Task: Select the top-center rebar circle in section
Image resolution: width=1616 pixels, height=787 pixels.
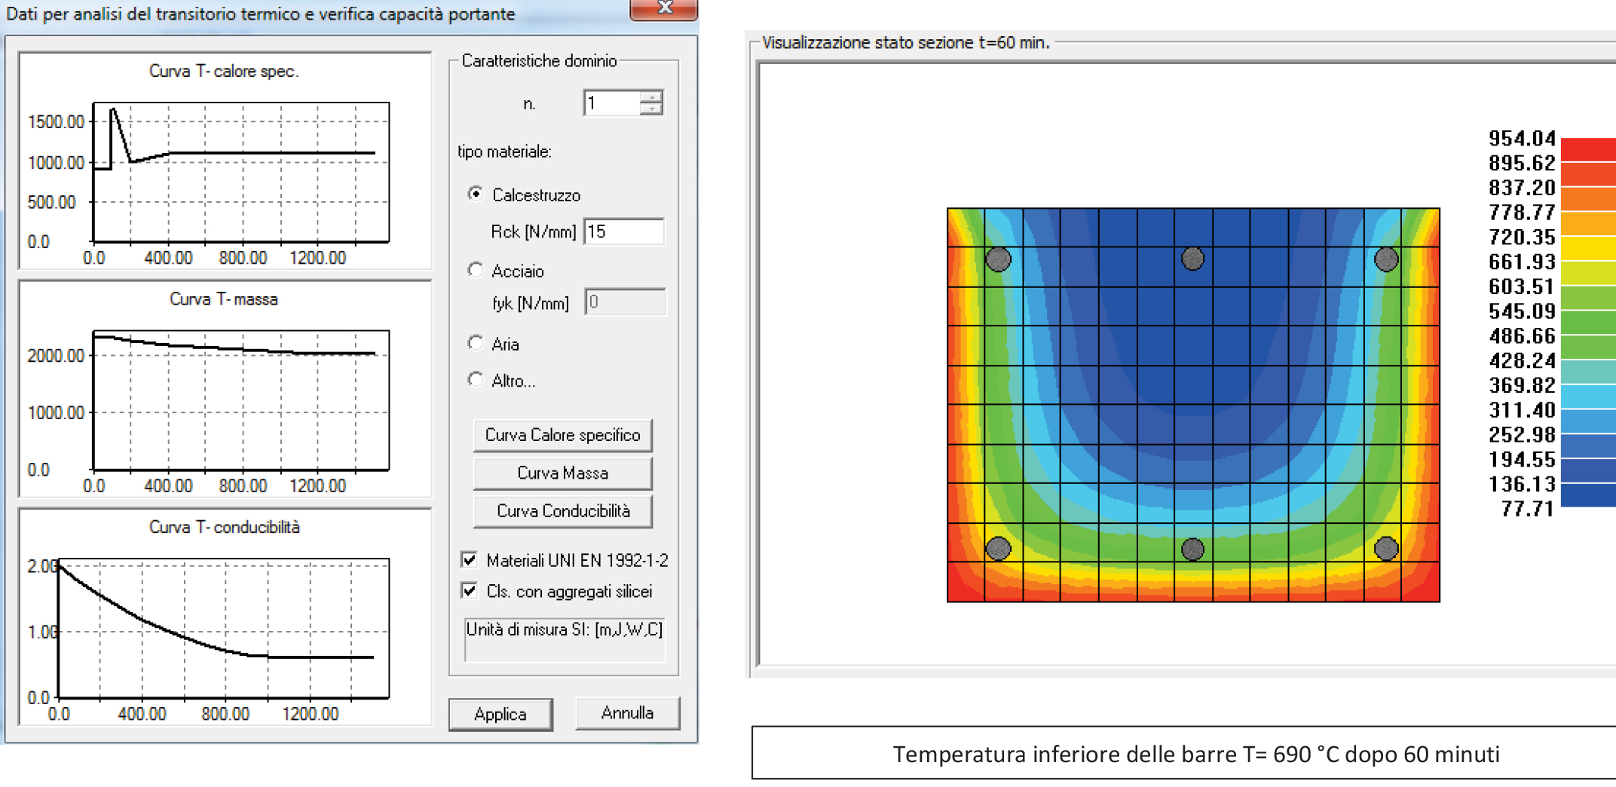Action: tap(1192, 259)
